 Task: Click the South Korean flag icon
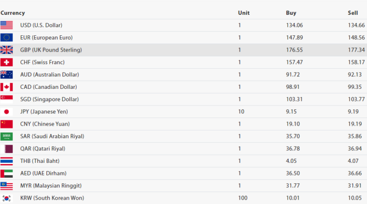(x=7, y=198)
